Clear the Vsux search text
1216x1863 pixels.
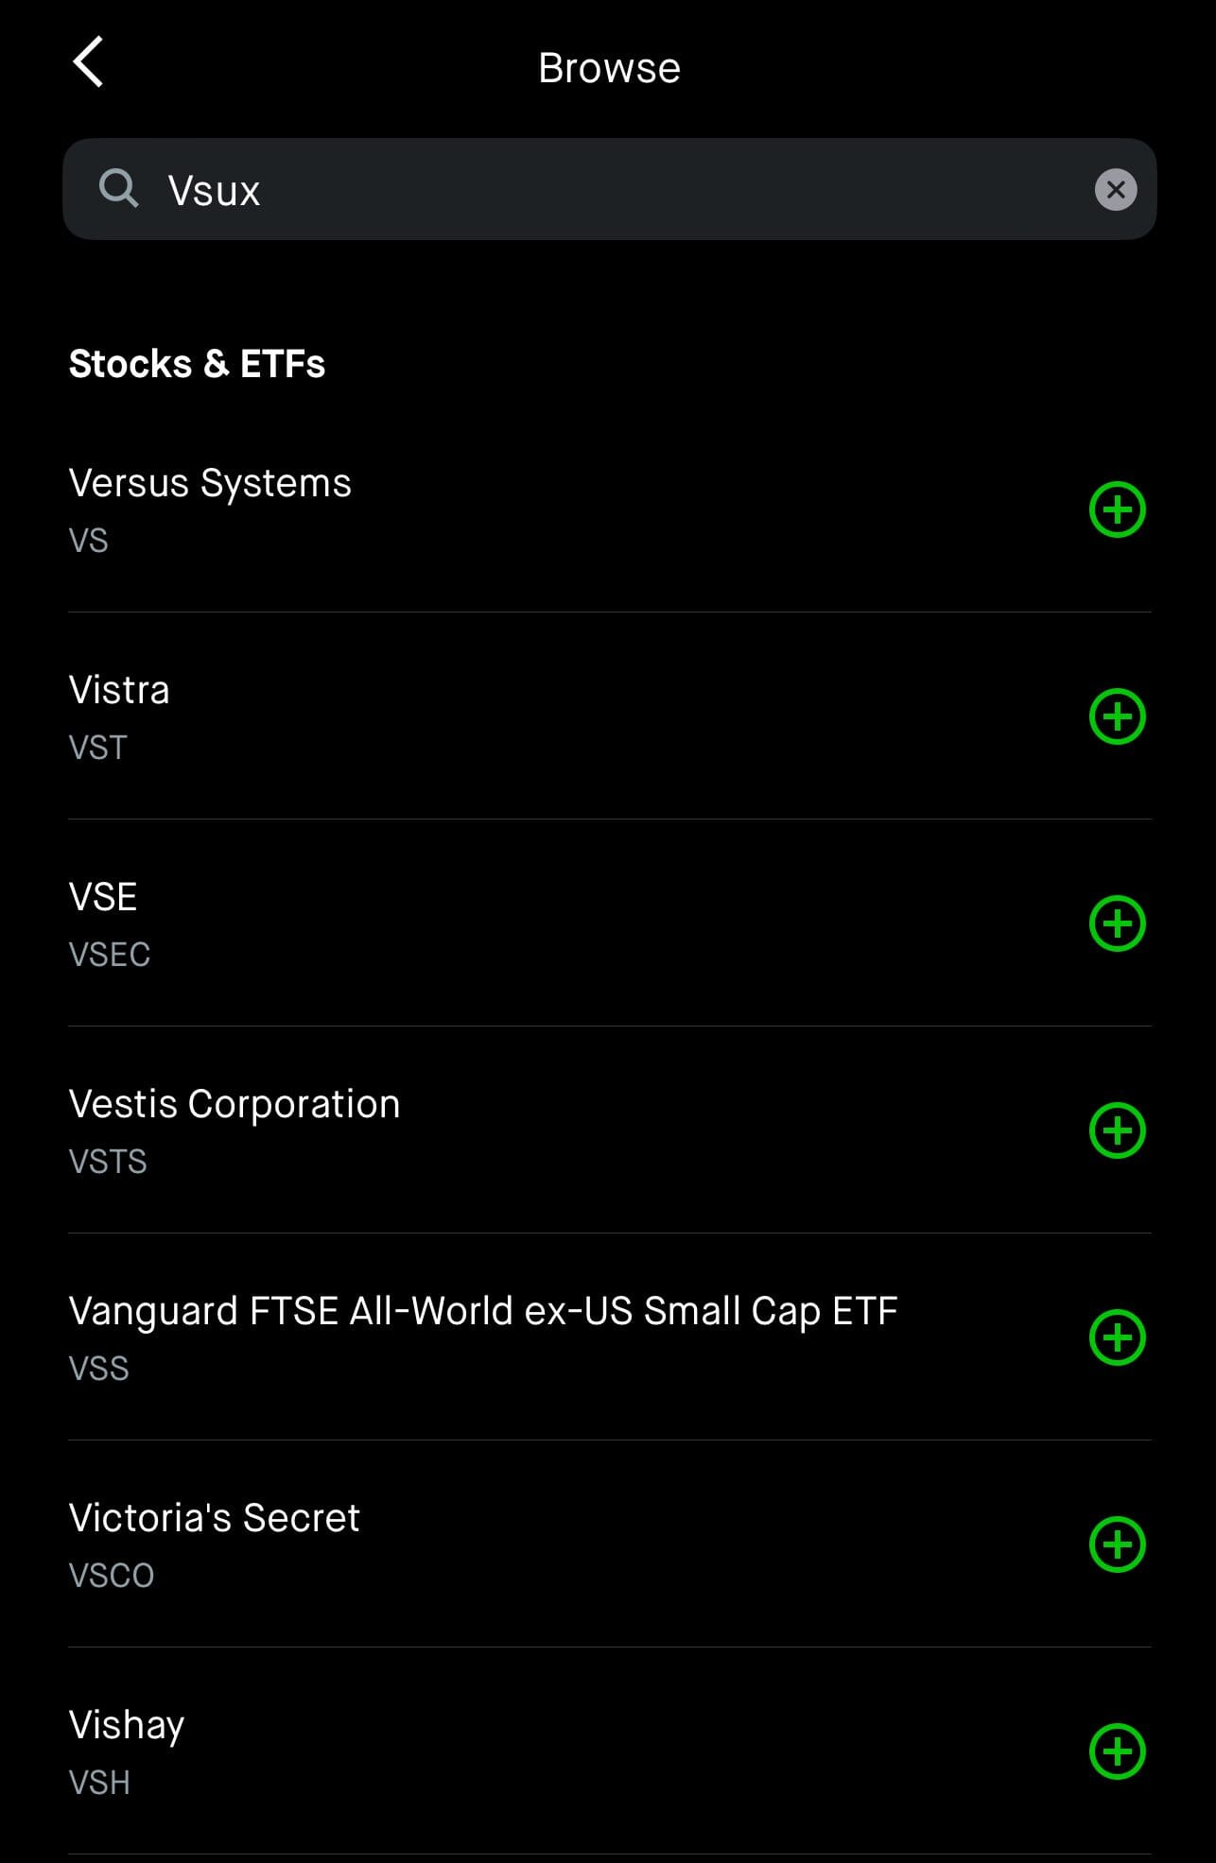pos(1115,190)
